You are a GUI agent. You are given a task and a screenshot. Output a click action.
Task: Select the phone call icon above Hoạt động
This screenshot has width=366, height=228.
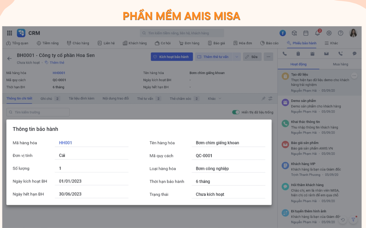[284, 54]
